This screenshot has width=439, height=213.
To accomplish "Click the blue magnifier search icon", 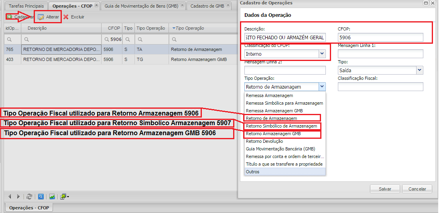I will [x=41, y=197].
